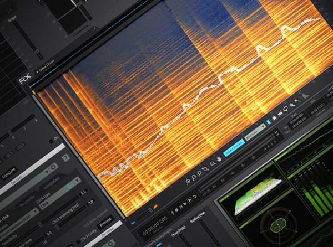Screen dimensions: 333x247
Task: Click the zoom out magnifier icon
Action: [x=194, y=178]
